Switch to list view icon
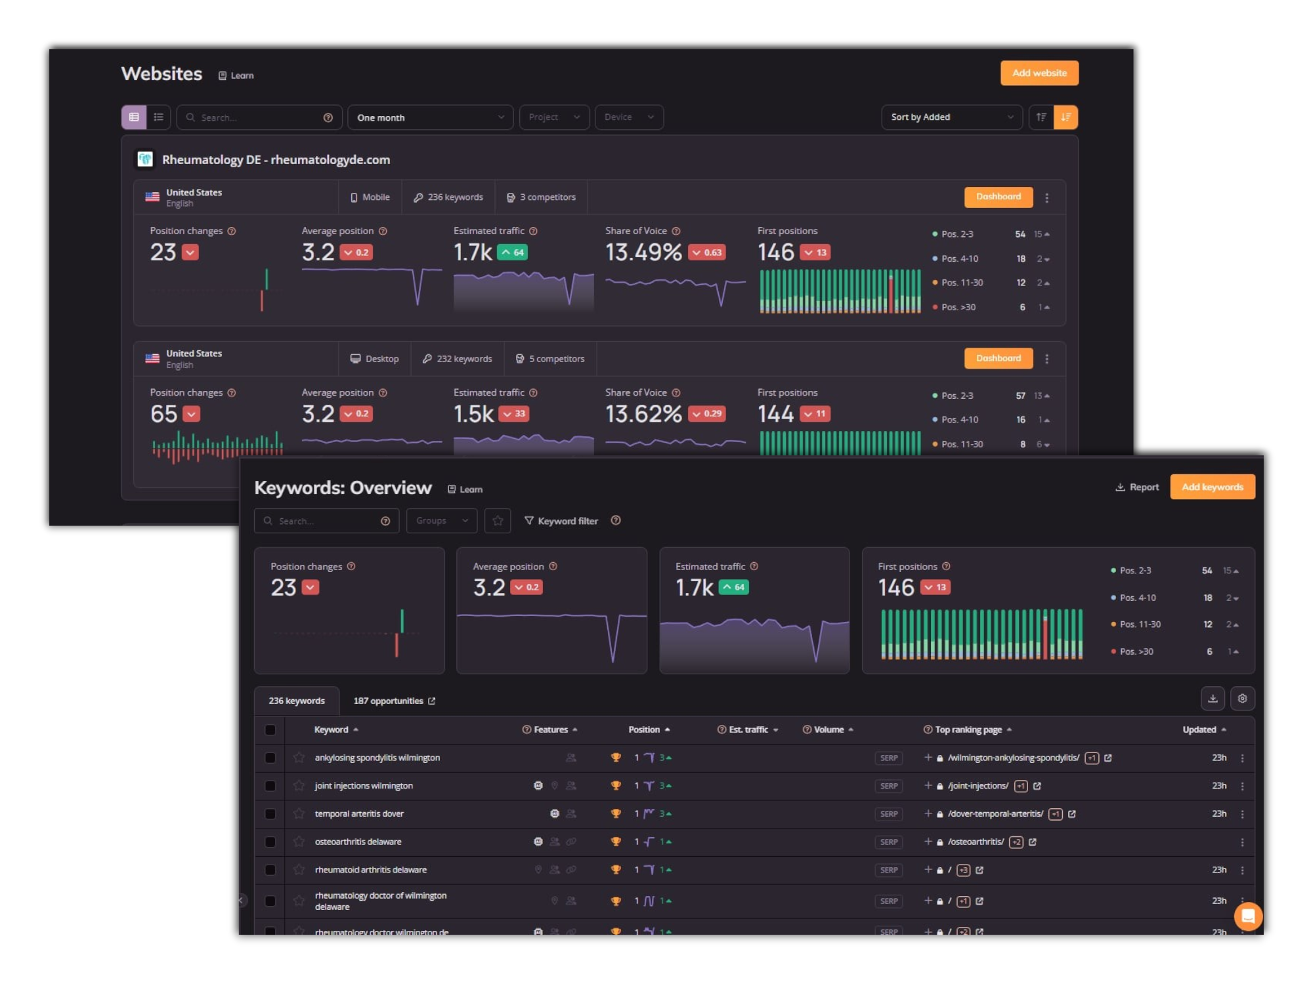The height and width of the screenshot is (984, 1313). point(158,117)
